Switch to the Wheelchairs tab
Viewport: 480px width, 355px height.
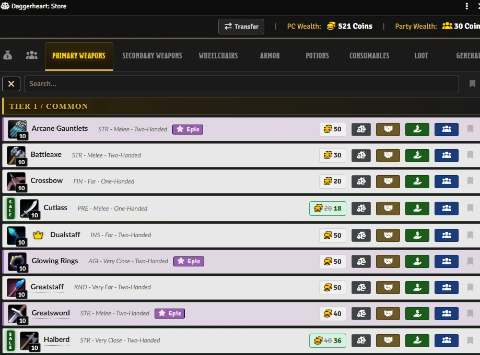coord(218,56)
